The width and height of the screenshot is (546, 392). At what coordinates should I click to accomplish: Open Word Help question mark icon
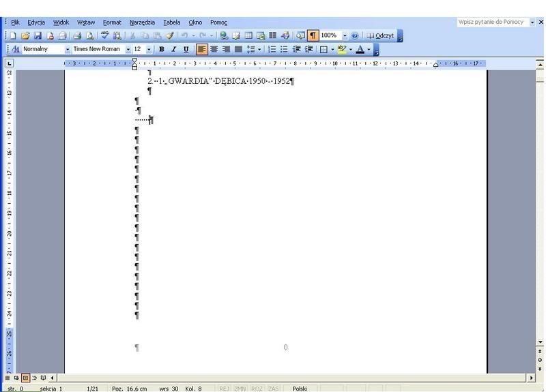click(355, 35)
